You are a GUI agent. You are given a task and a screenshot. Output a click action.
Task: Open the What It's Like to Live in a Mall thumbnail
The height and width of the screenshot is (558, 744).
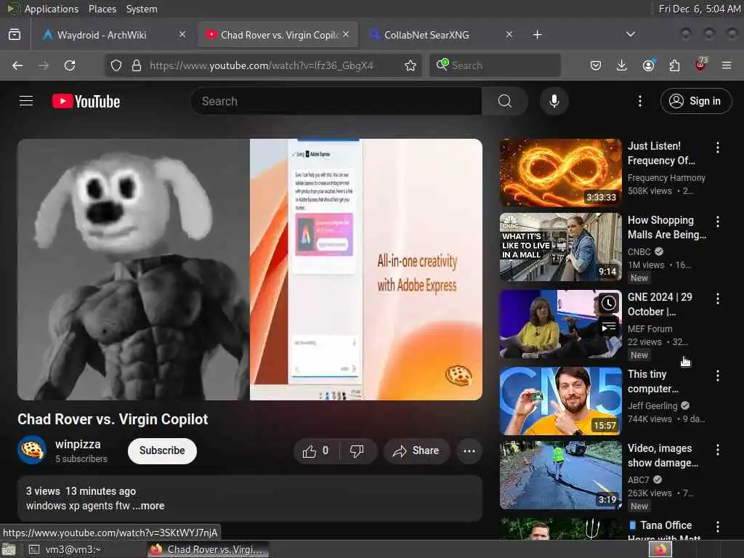click(x=560, y=247)
